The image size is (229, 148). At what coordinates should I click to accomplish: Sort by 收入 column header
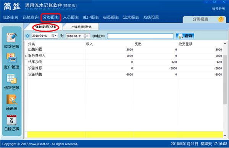(110, 44)
